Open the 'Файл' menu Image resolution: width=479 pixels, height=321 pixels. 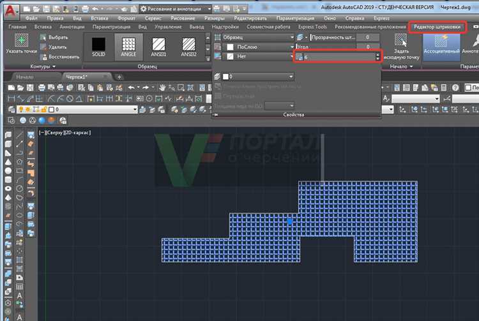click(x=31, y=18)
